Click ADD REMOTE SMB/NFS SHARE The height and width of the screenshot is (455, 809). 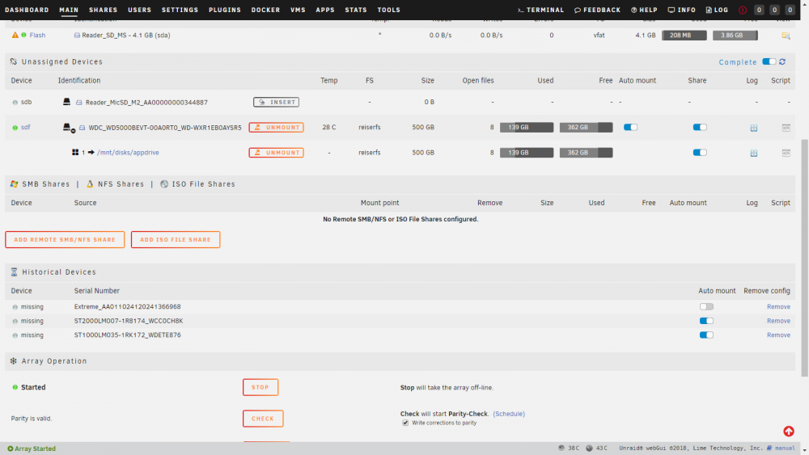tap(65, 239)
